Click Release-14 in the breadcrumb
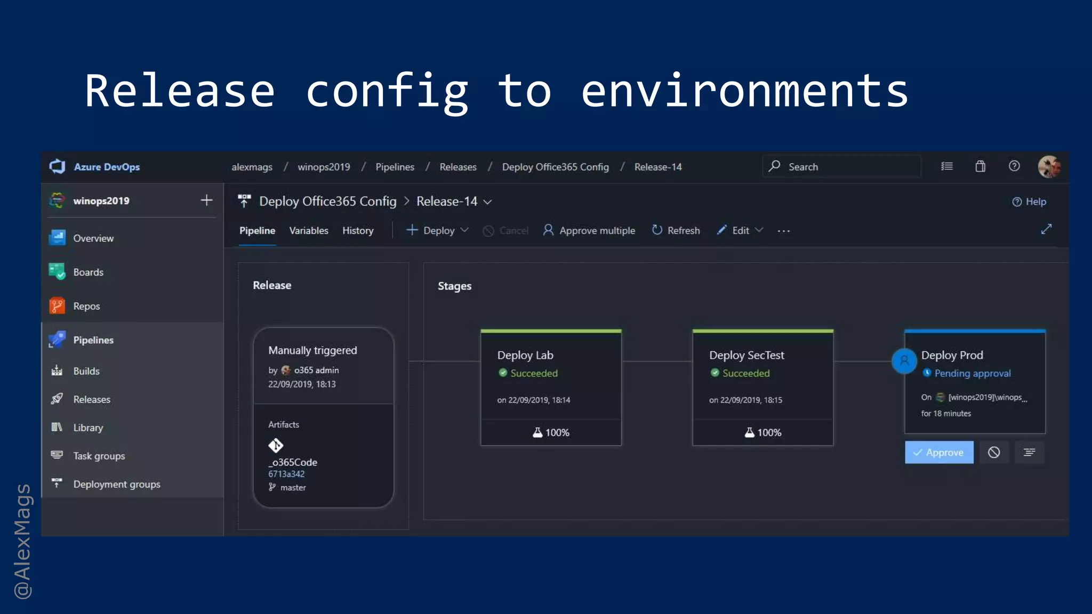 [658, 167]
